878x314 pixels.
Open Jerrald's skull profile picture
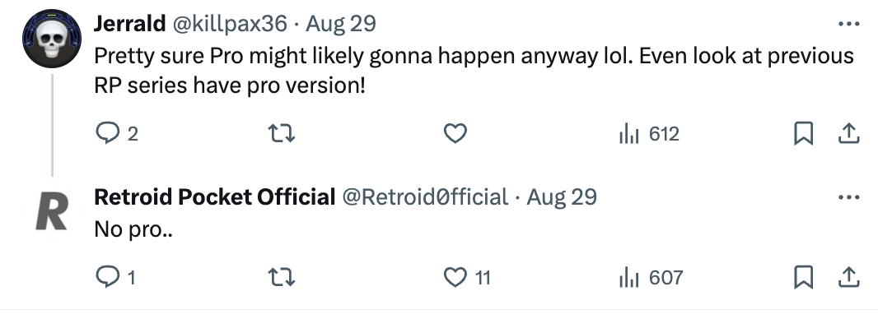click(x=52, y=39)
